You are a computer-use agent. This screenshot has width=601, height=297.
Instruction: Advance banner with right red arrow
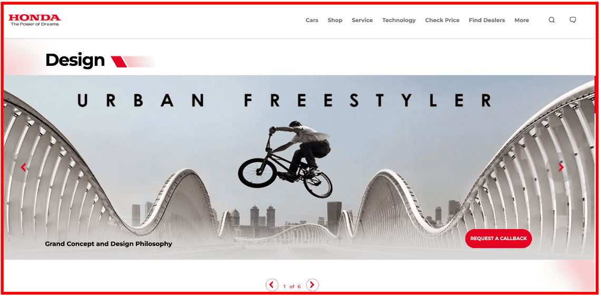pos(561,167)
